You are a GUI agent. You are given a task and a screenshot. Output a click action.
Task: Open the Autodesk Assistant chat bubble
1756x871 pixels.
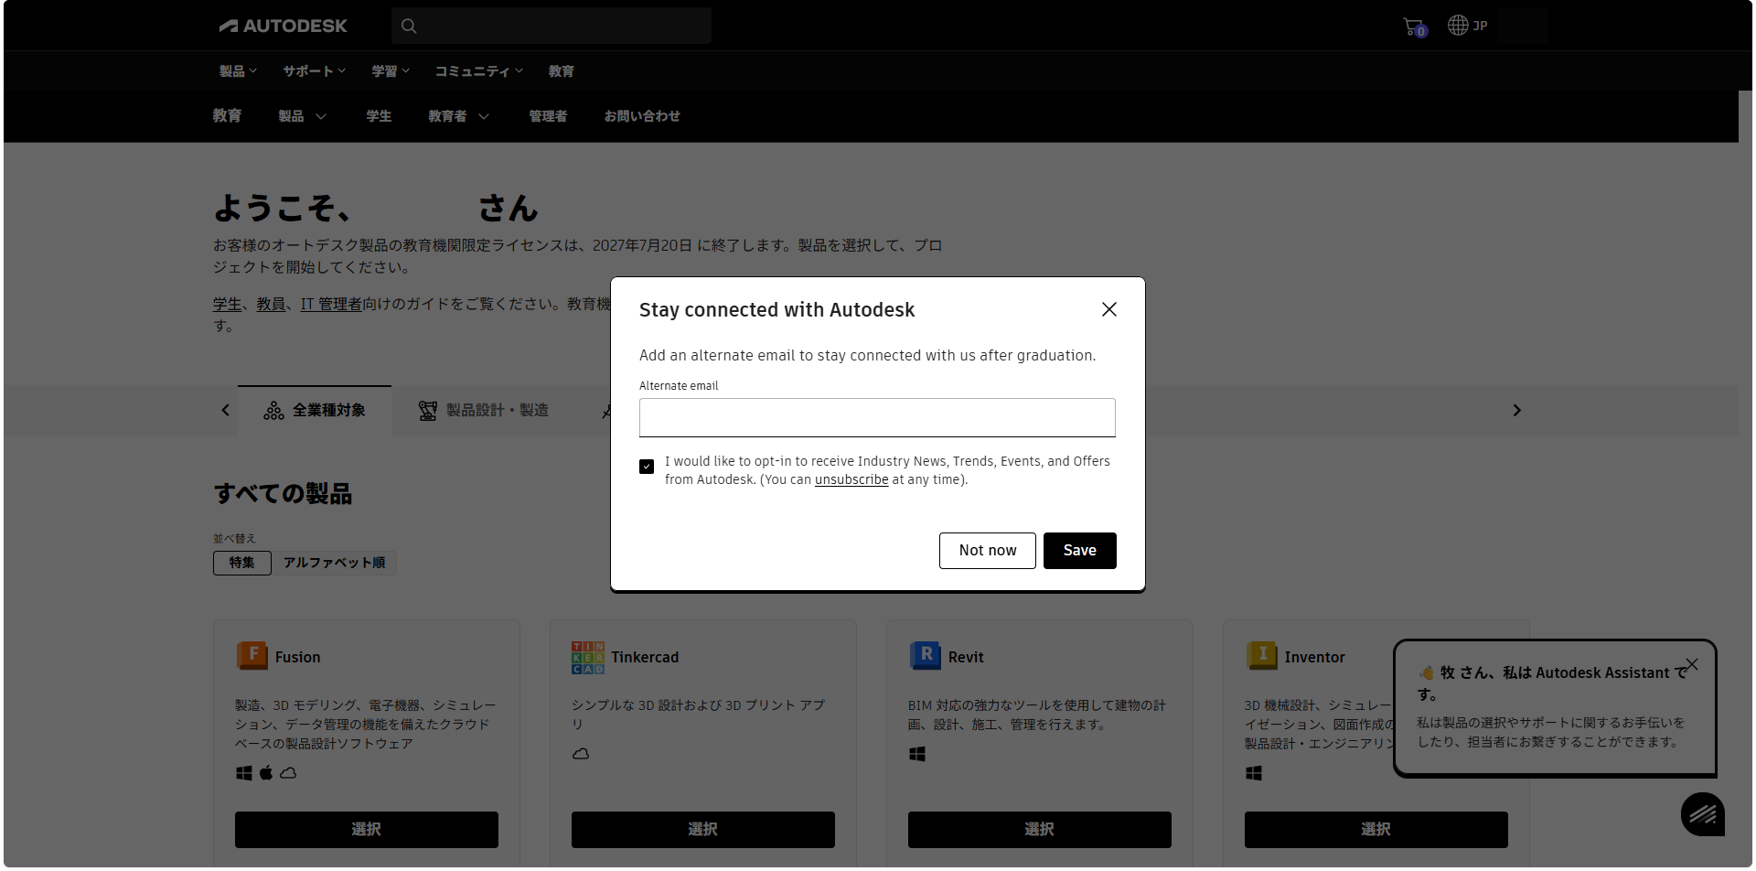click(x=1703, y=813)
